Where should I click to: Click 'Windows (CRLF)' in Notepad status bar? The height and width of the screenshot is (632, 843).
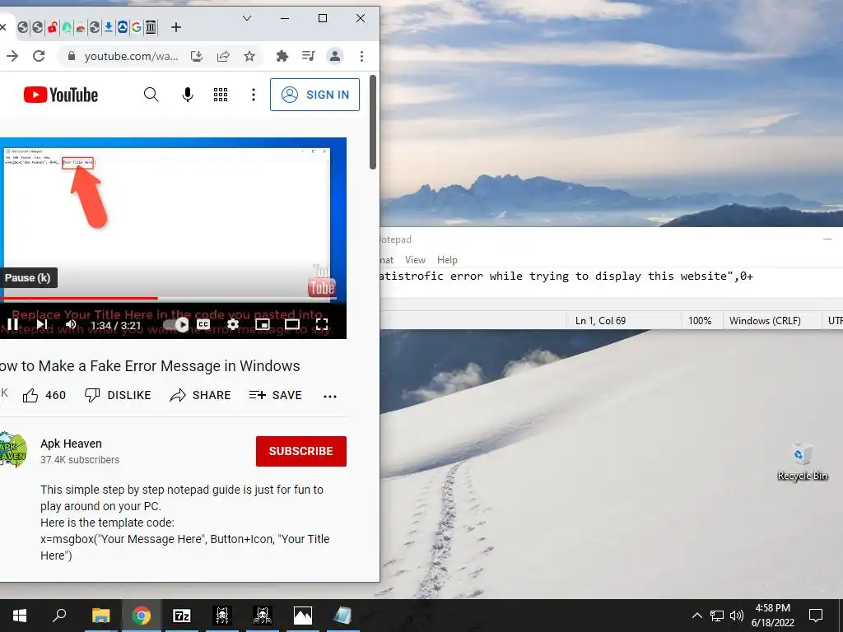pyautogui.click(x=765, y=321)
